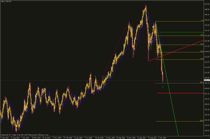Image resolution: width=210 pixels, height=139 pixels.
Task: Click the 7 Nov 2004 date label
Action: click(57, 138)
